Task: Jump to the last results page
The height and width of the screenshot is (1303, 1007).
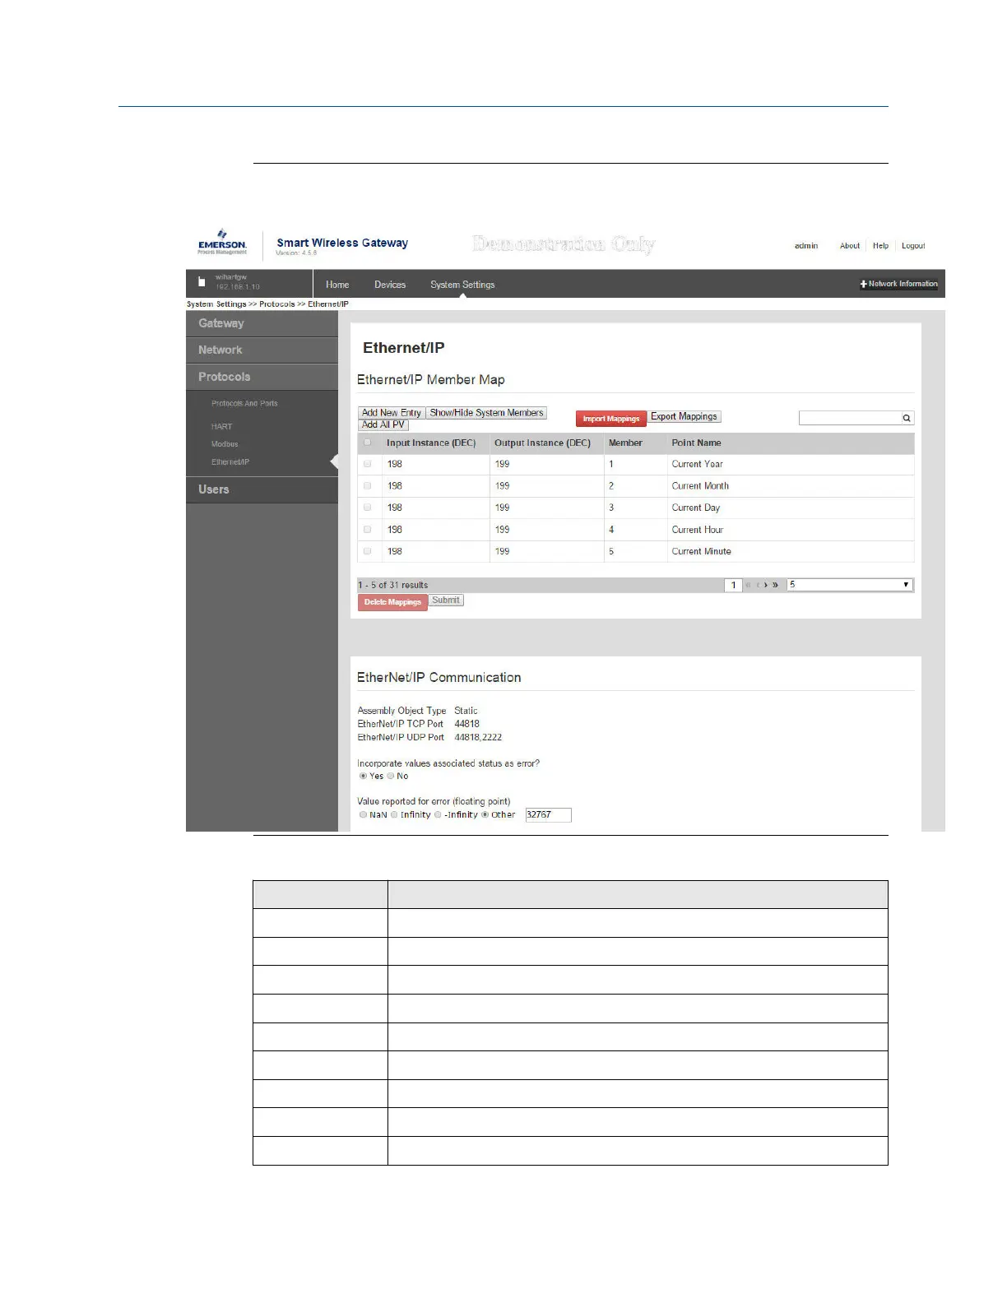Action: 775,585
